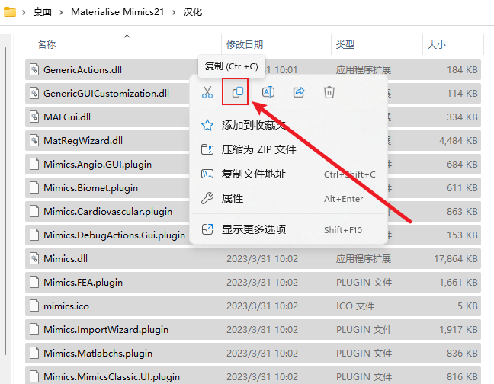Expand chevron after 桌面 breadcrumb

pos(61,12)
